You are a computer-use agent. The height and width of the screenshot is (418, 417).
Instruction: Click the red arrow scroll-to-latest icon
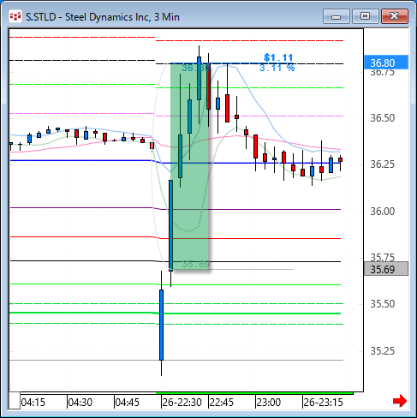tap(399, 401)
